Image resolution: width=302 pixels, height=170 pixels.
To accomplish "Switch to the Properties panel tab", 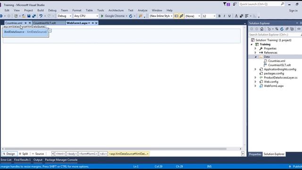I will (255, 154).
